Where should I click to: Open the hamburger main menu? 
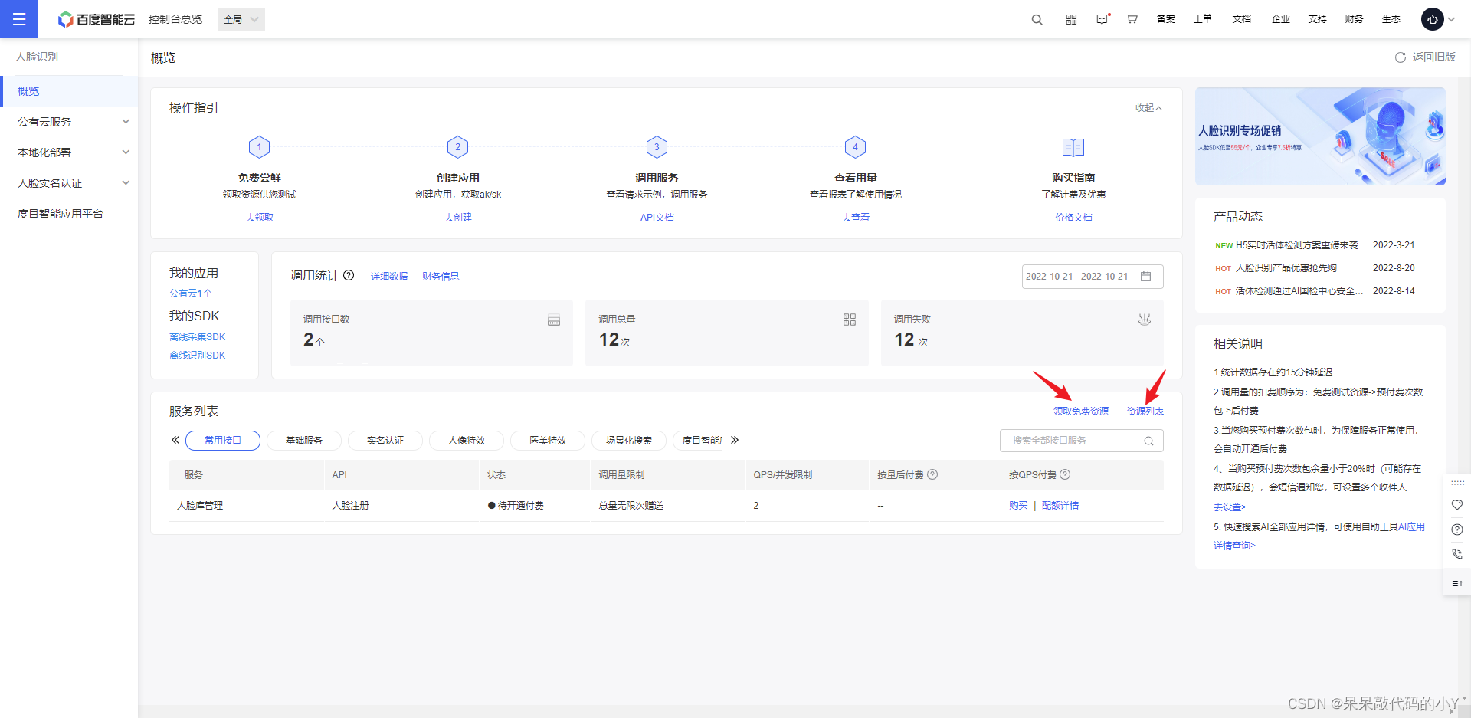tap(19, 19)
